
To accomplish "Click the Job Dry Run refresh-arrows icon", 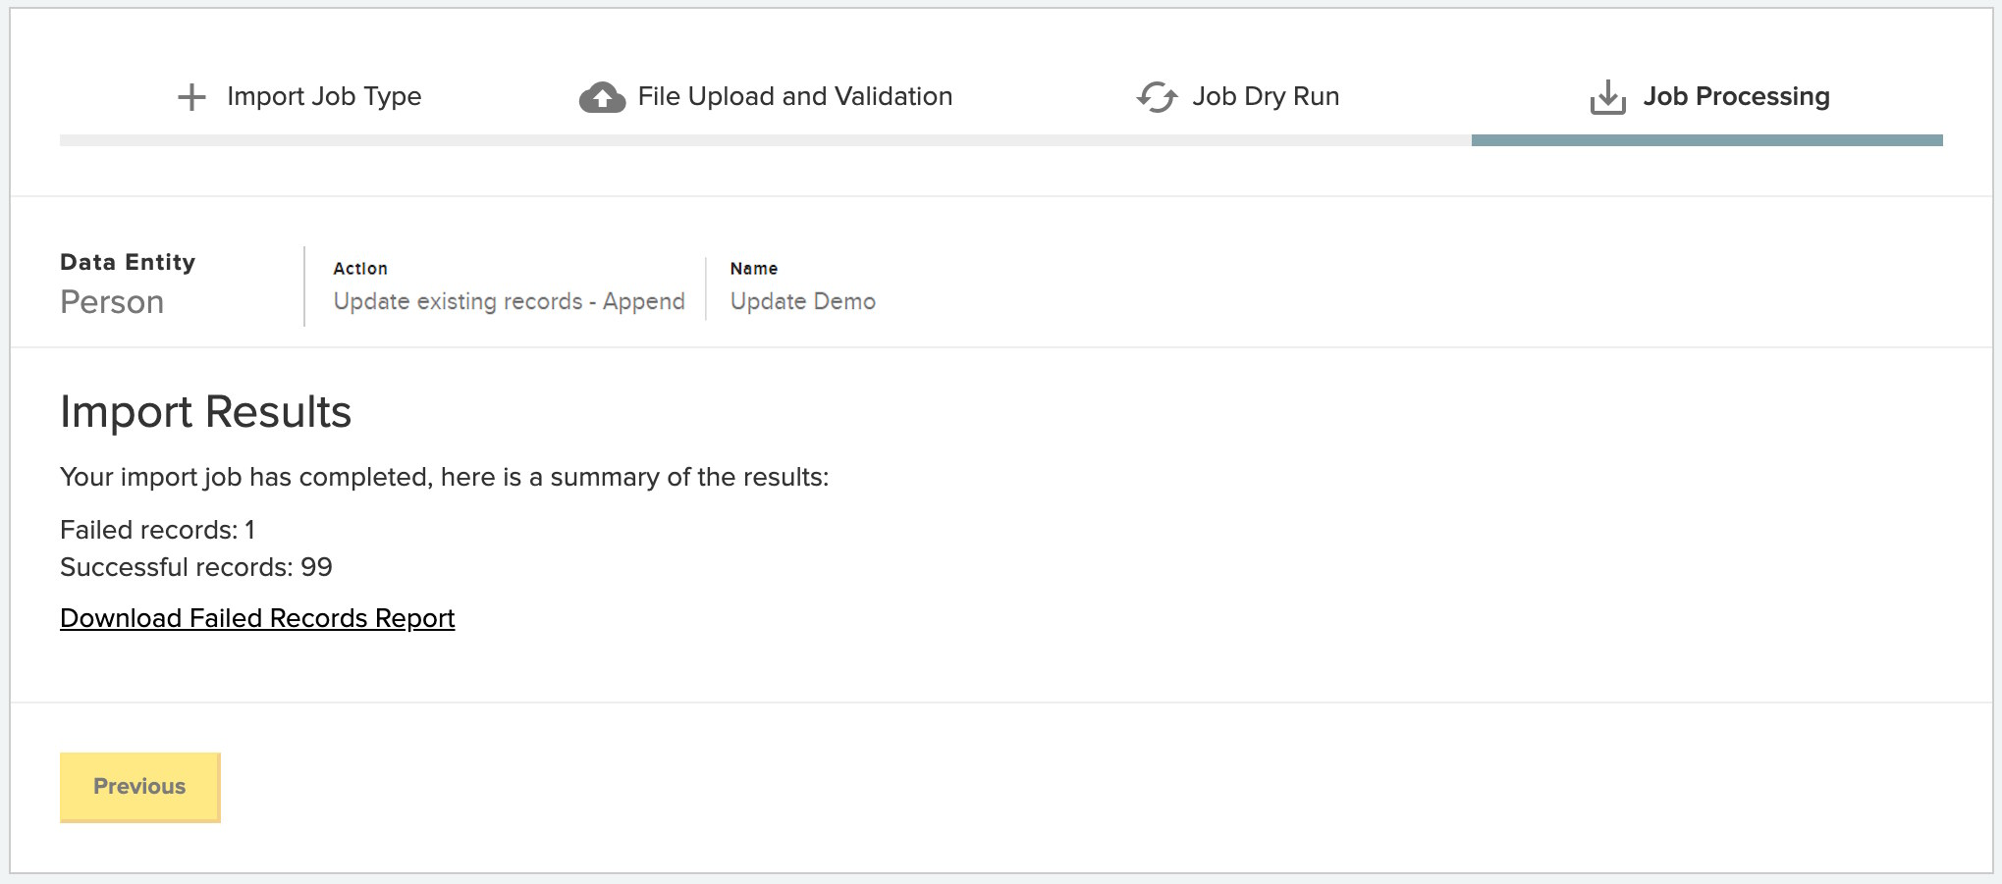I will 1157,97.
